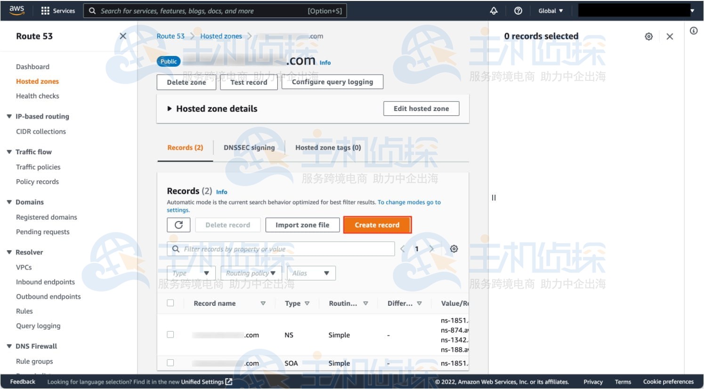This screenshot has width=704, height=389.
Task: Click the help question mark icon
Action: [x=518, y=11]
